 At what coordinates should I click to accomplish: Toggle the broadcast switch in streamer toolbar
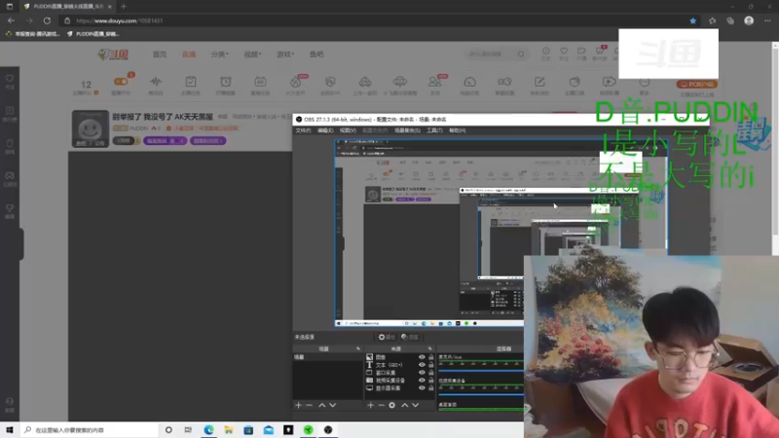(121, 82)
